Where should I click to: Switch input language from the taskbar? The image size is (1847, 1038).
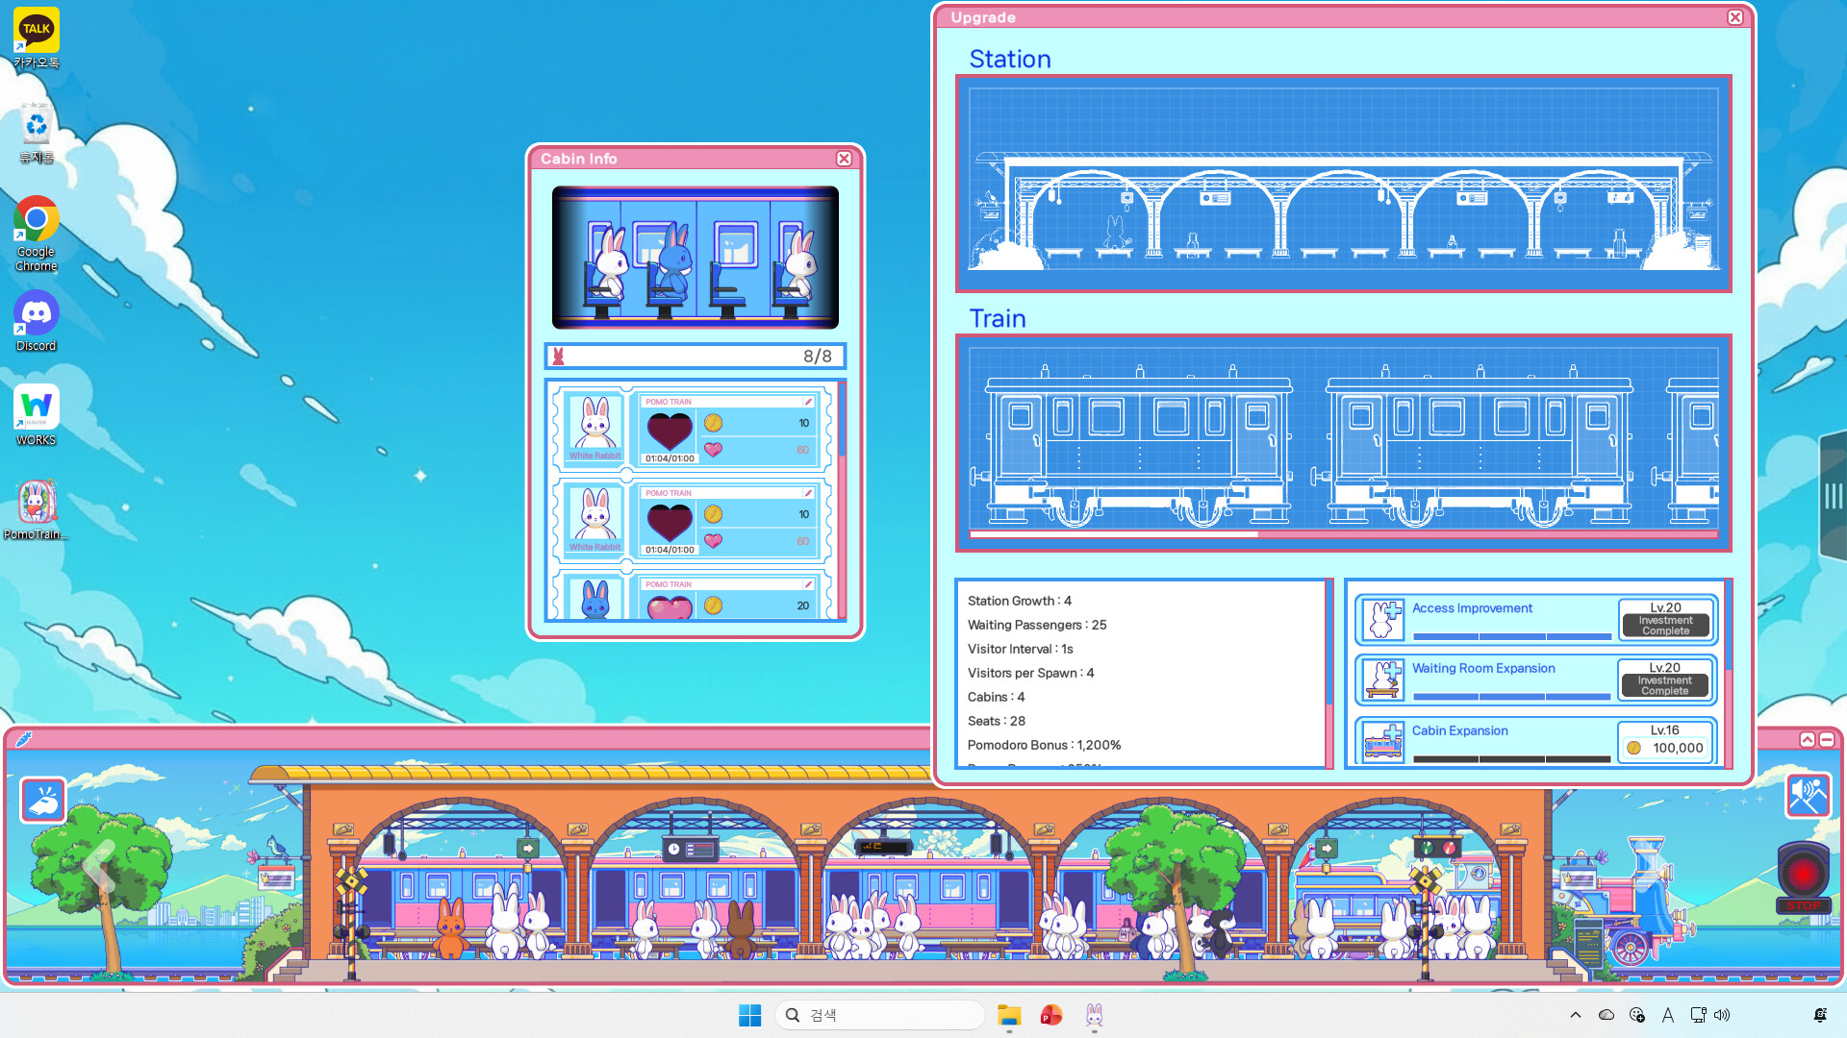click(1668, 1014)
